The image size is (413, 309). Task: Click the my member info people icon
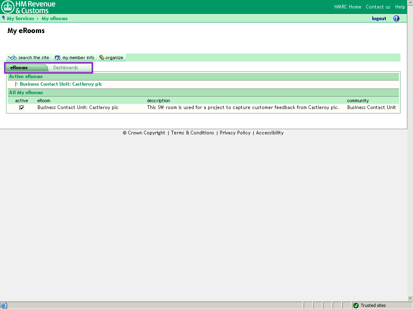coord(58,58)
